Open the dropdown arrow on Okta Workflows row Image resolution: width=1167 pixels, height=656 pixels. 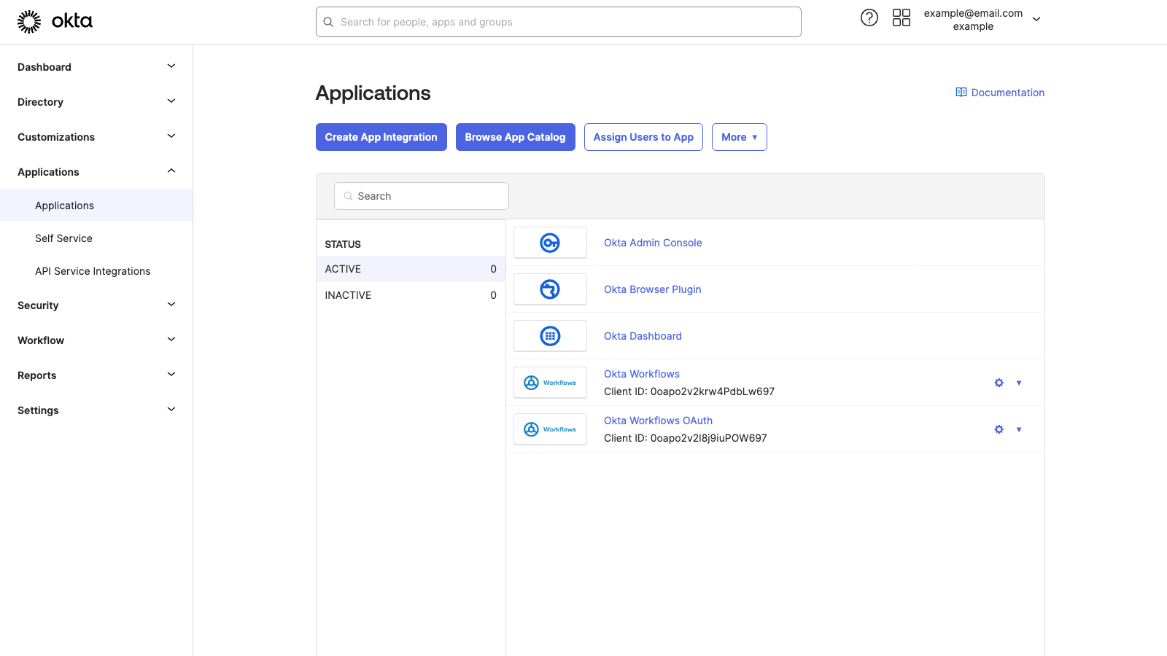point(1019,382)
